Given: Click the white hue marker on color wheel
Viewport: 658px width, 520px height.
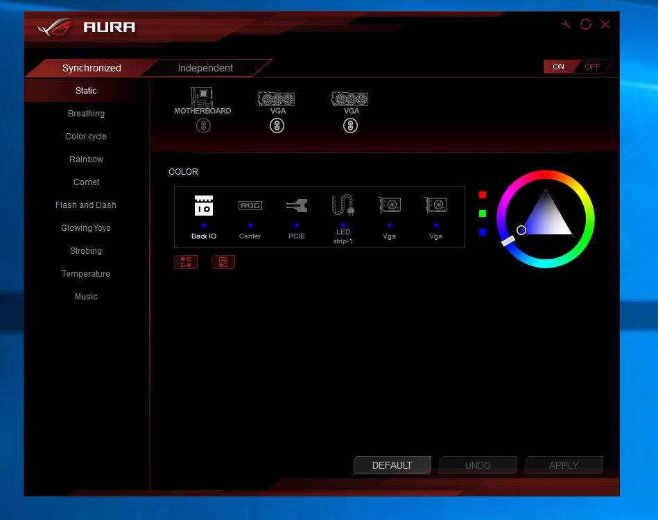Looking at the screenshot, I should pos(508,241).
